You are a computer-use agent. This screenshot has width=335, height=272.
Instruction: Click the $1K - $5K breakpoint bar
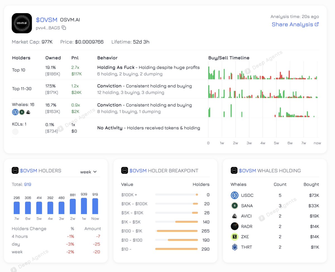176,222
